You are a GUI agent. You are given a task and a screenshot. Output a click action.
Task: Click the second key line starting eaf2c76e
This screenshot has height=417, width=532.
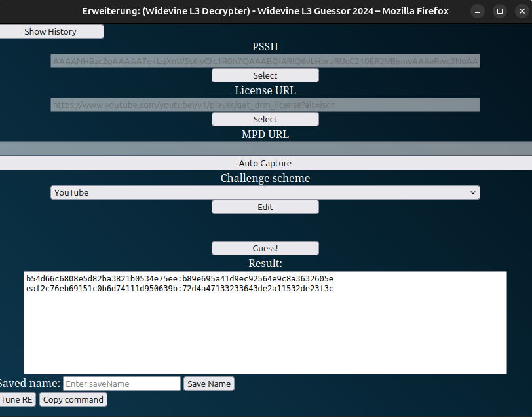(180, 289)
